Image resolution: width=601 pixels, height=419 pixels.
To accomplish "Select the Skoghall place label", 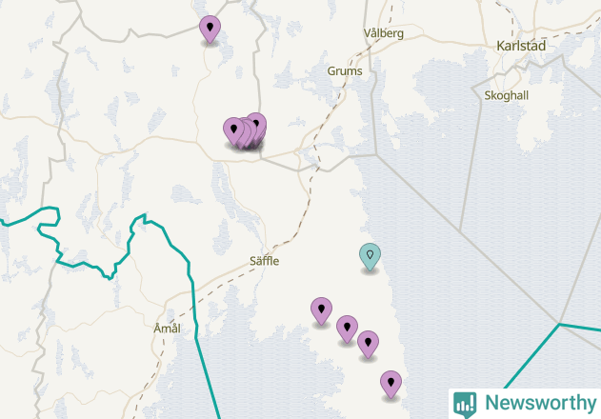I will point(507,95).
